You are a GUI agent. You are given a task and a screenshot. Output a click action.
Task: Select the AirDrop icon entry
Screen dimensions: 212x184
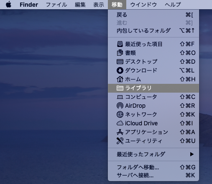click(x=120, y=106)
